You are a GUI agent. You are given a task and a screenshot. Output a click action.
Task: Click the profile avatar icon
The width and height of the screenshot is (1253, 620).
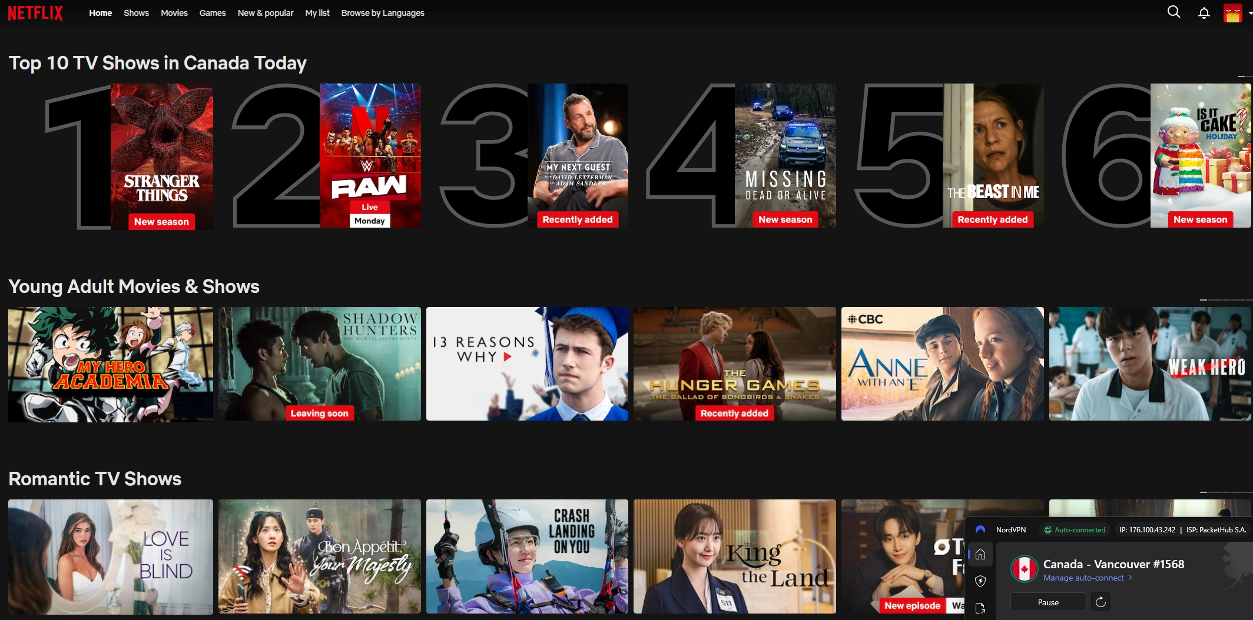pyautogui.click(x=1232, y=13)
